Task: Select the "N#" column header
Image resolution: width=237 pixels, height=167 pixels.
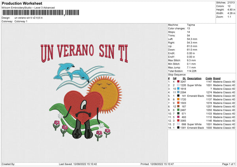Action: pos(175,78)
